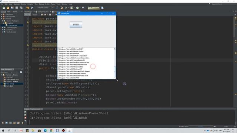This screenshot has width=237, height=133.
Task: Collapse the Practice JFrame node in Navigator
Action: (1, 75)
